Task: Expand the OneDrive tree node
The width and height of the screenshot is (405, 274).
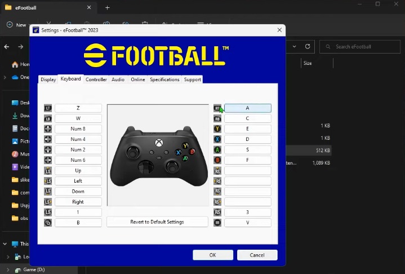Action: (x=5, y=77)
